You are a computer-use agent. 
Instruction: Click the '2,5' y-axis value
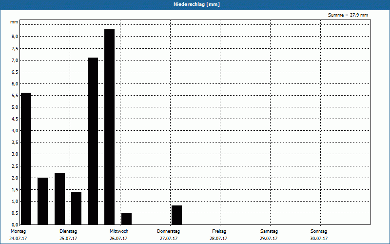[x=15, y=166]
